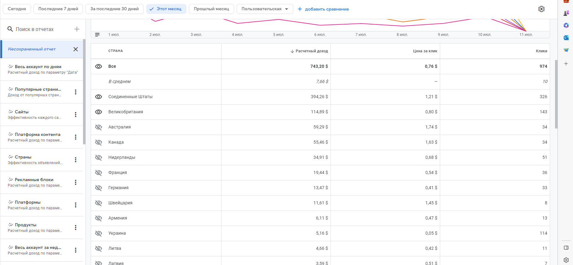This screenshot has height=265, width=573.
Task: Show Австралия on the chart
Action: [x=98, y=127]
